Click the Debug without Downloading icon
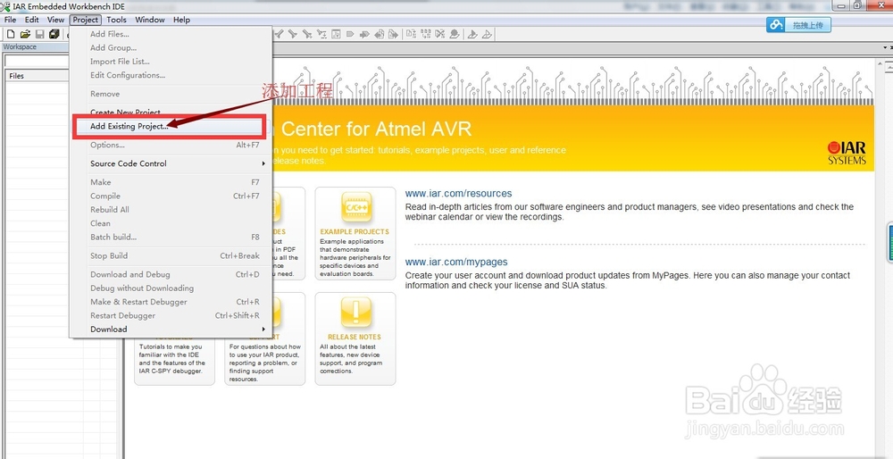 [487, 34]
